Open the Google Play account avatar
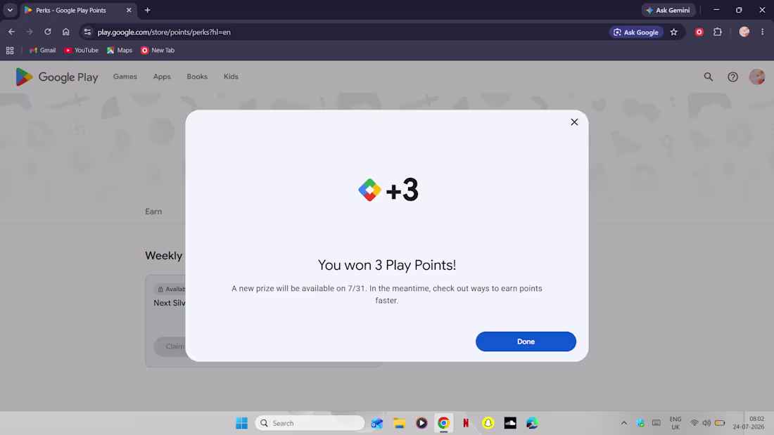The image size is (774, 435). [756, 77]
